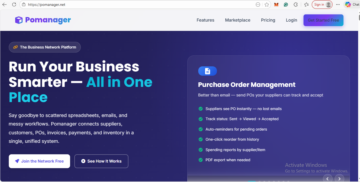Open the Copilot Chat sidebar
Image resolution: width=360 pixels, height=182 pixels.
click(352, 5)
